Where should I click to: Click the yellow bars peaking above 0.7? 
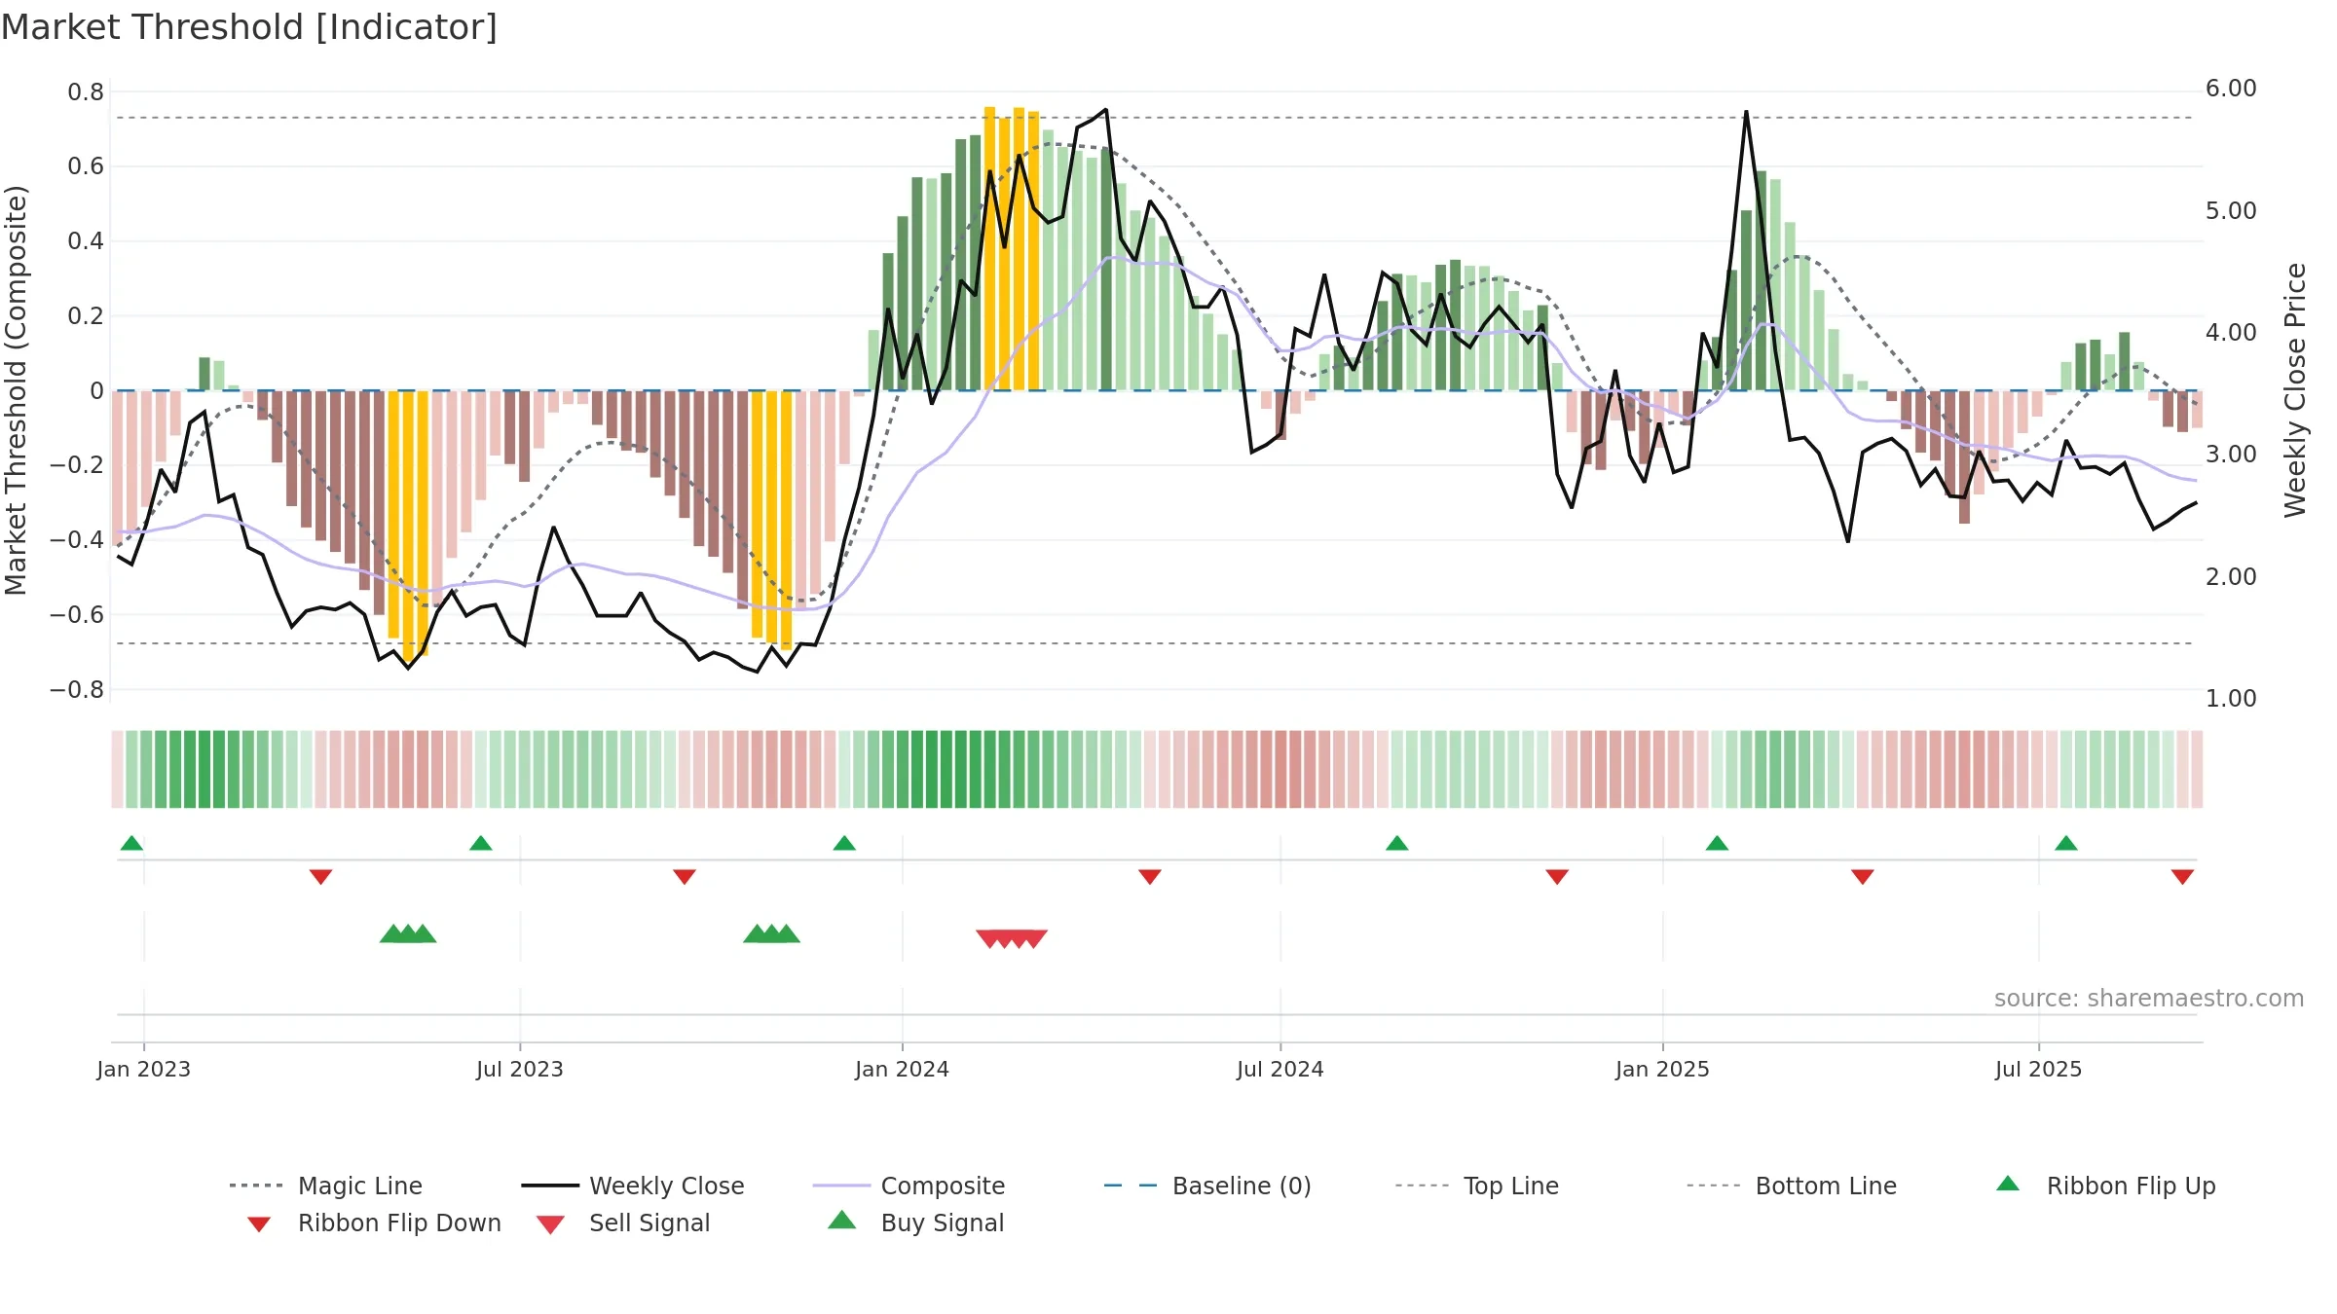[1012, 248]
